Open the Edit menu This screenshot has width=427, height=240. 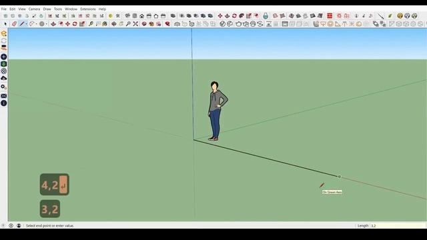tap(12, 9)
